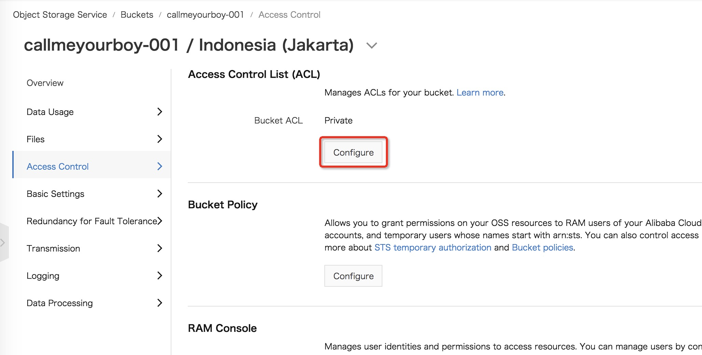Expand the collapsed left side panel handle
This screenshot has width=702, height=355.
coord(3,243)
